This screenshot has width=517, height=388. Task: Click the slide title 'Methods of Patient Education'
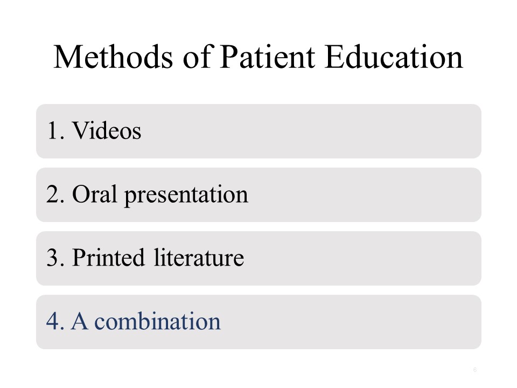[x=258, y=57]
